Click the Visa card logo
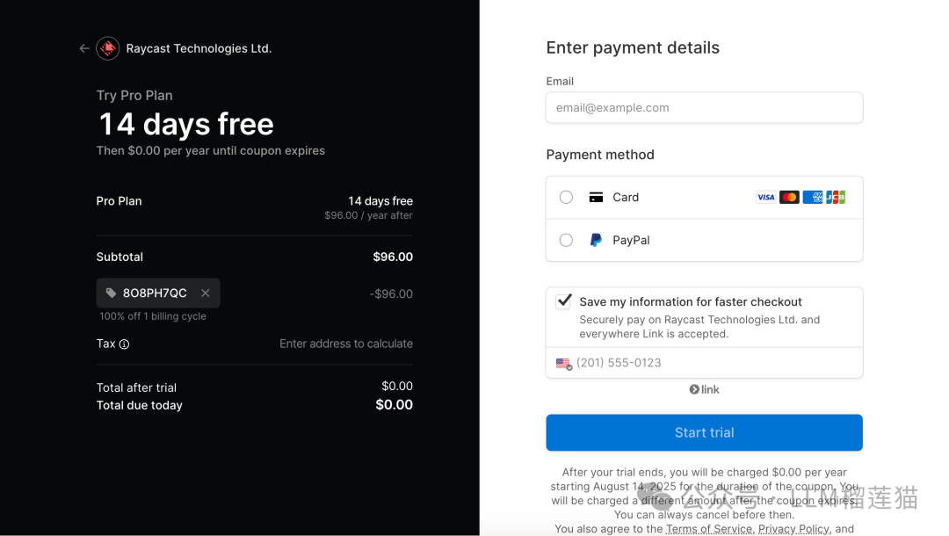 [x=765, y=198]
